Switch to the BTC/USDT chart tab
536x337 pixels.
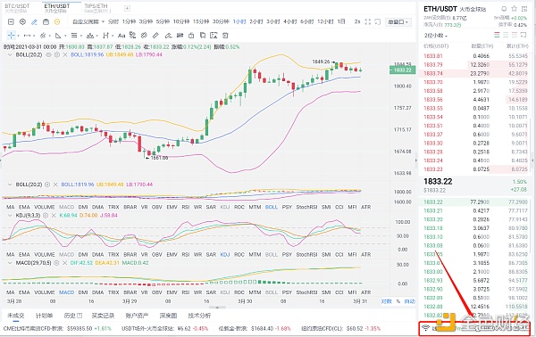coord(18,8)
